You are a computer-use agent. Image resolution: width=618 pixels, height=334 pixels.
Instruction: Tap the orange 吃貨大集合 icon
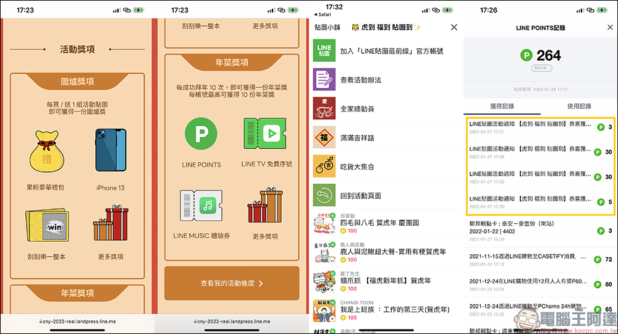[324, 166]
